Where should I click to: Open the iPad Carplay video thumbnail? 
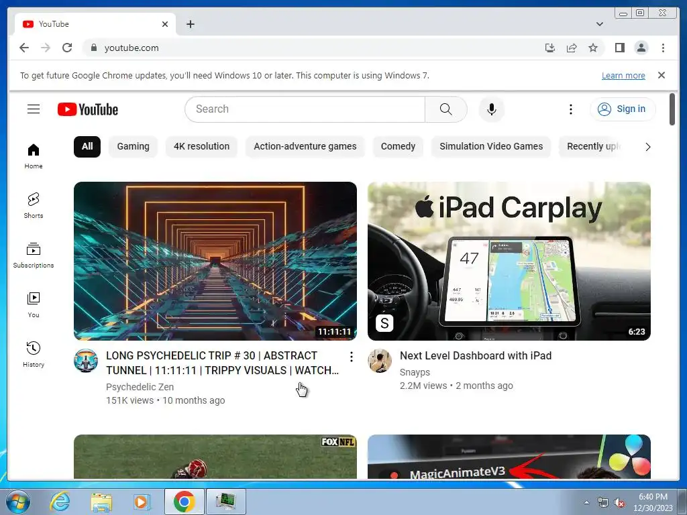point(509,261)
